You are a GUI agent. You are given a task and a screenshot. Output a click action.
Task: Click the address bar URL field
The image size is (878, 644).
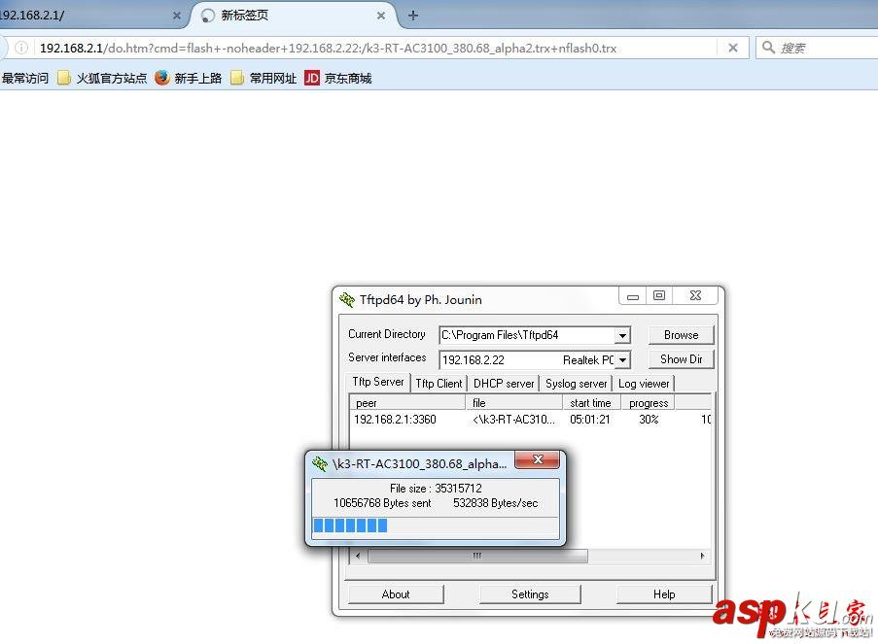click(x=375, y=49)
